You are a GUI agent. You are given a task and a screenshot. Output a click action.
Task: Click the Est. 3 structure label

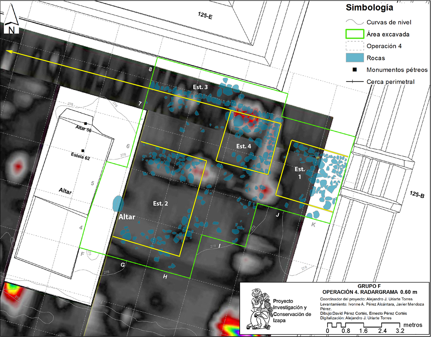200,87
